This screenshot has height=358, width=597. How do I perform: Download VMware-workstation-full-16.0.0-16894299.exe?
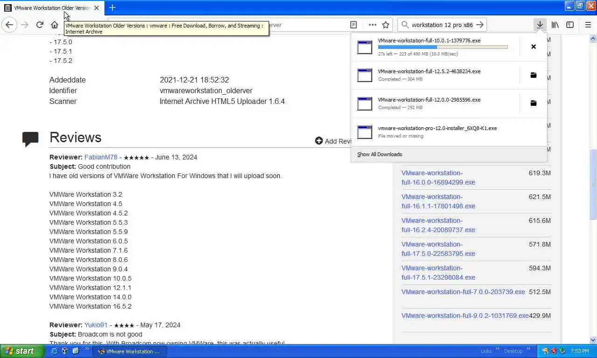pyautogui.click(x=438, y=178)
